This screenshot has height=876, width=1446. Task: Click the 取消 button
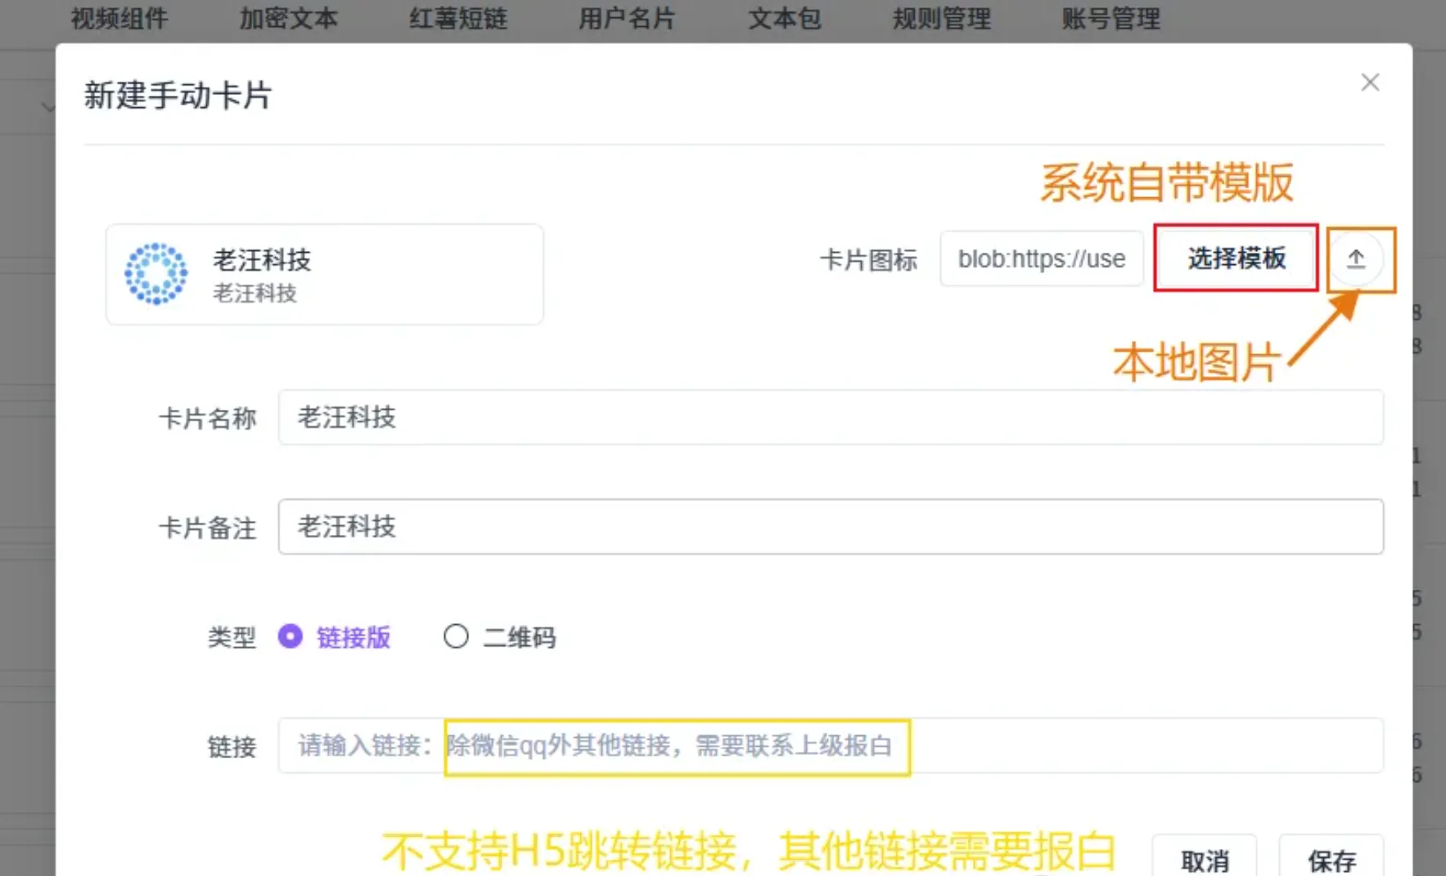point(1204,857)
